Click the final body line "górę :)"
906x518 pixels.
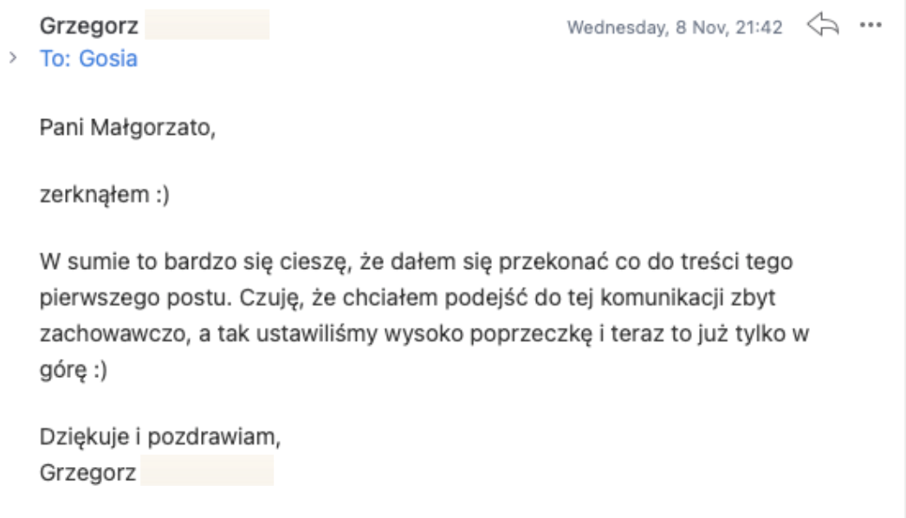[x=73, y=368]
